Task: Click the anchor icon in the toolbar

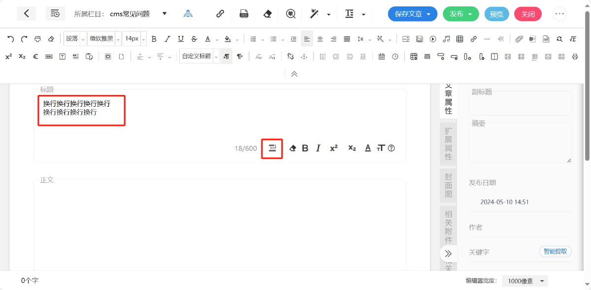Action: pos(304,57)
